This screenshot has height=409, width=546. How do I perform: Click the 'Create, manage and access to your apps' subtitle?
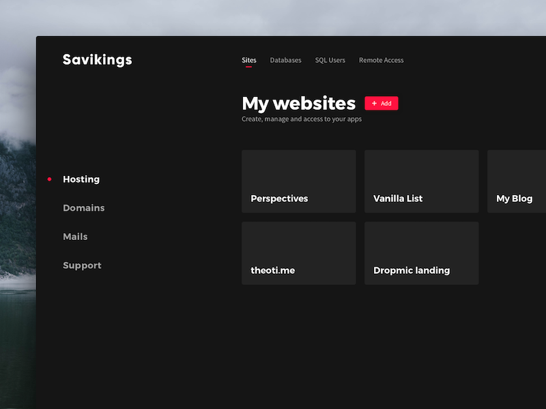302,119
